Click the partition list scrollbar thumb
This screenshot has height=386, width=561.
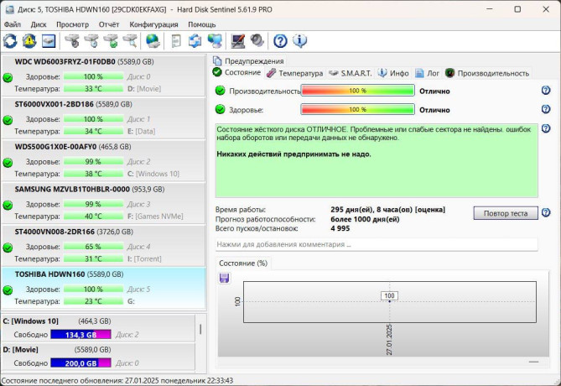click(x=200, y=329)
